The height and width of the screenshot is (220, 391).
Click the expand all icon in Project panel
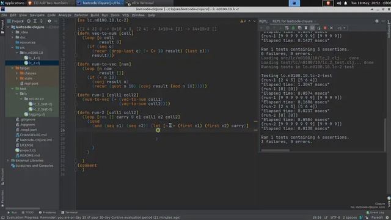(x=35, y=21)
